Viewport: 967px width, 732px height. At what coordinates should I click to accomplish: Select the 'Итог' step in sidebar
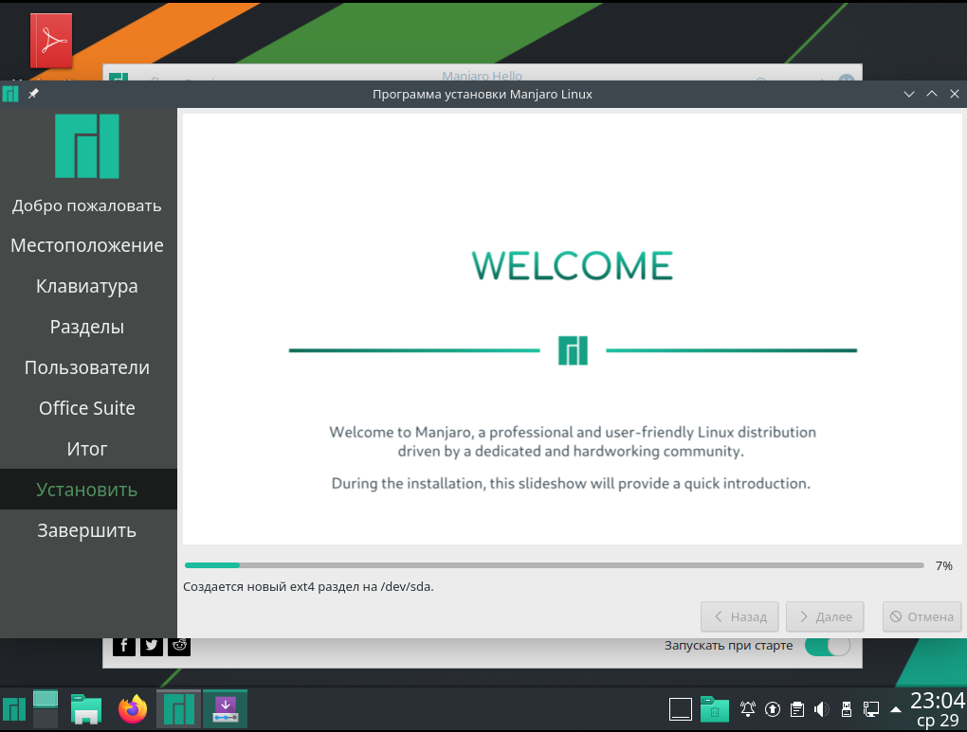tap(87, 449)
